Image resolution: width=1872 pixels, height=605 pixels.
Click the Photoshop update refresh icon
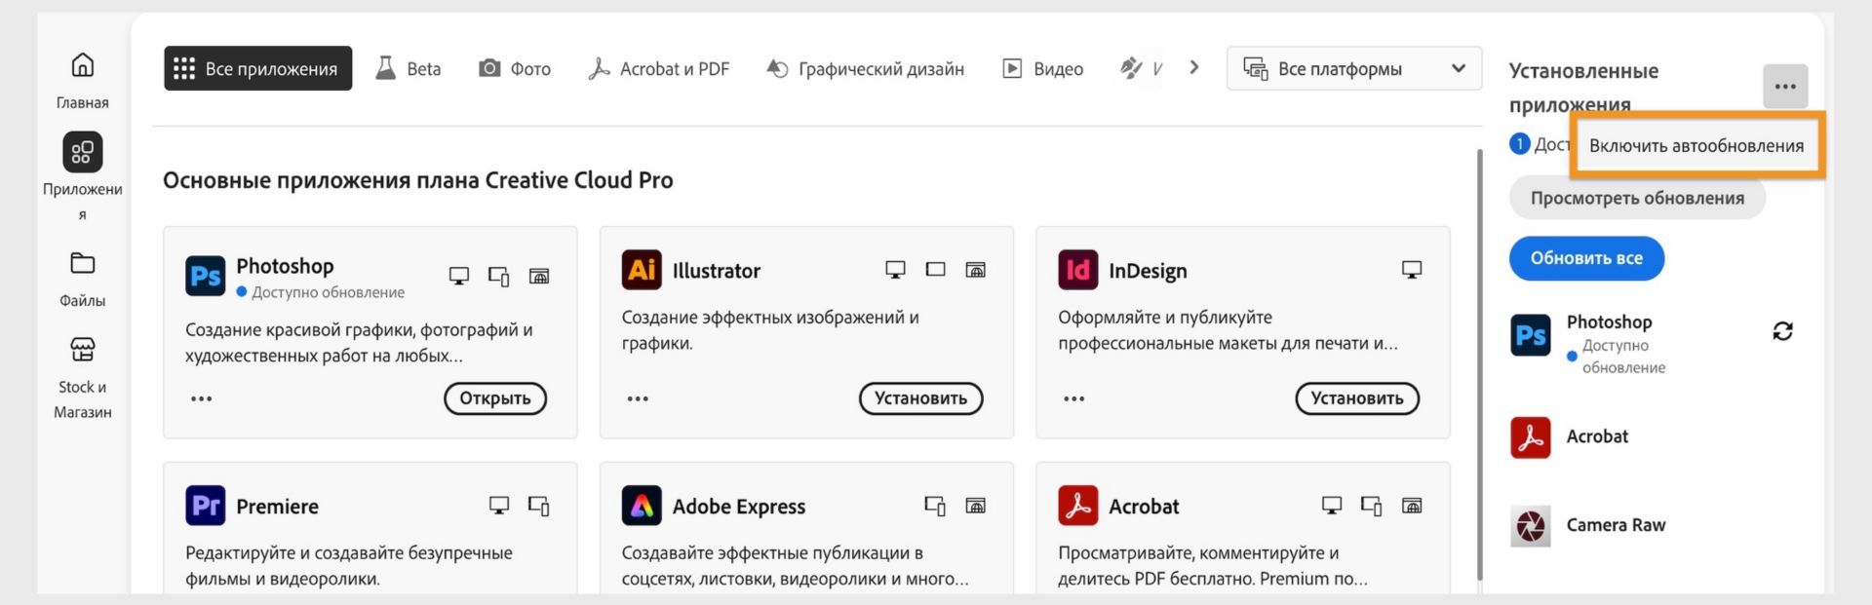(x=1782, y=331)
